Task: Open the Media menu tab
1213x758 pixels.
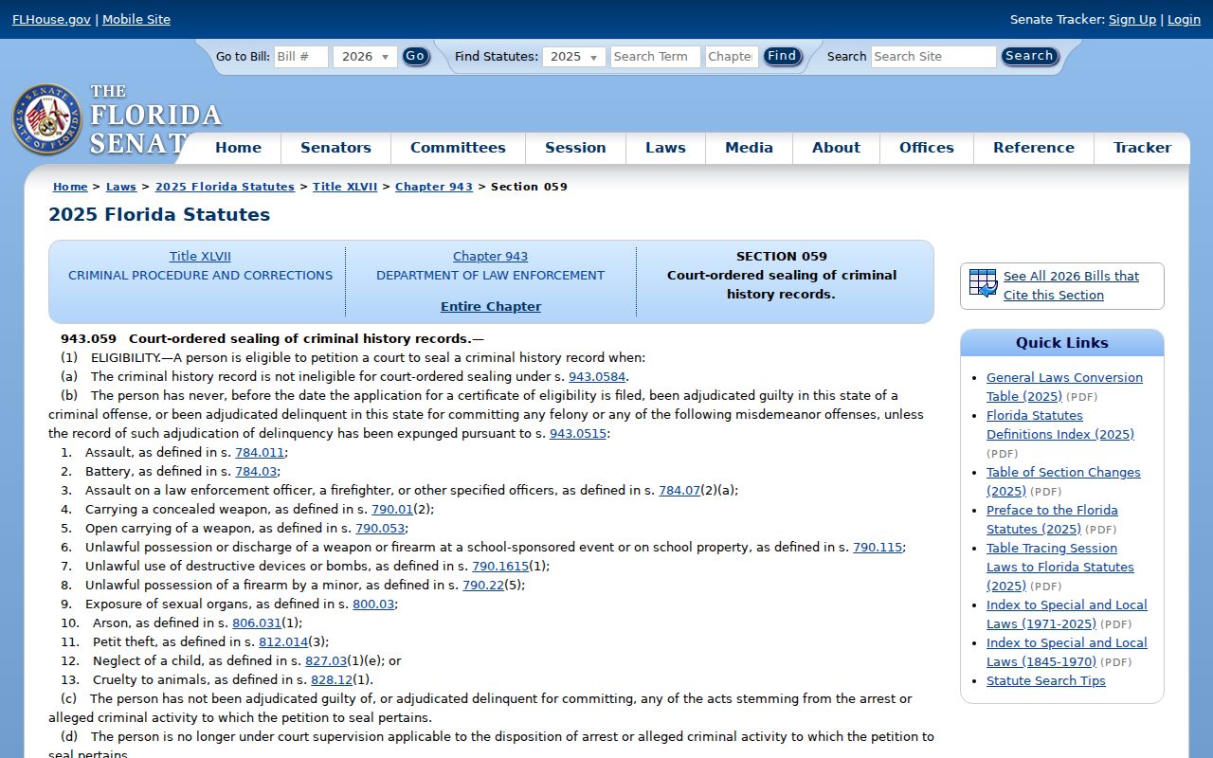Action: [749, 148]
